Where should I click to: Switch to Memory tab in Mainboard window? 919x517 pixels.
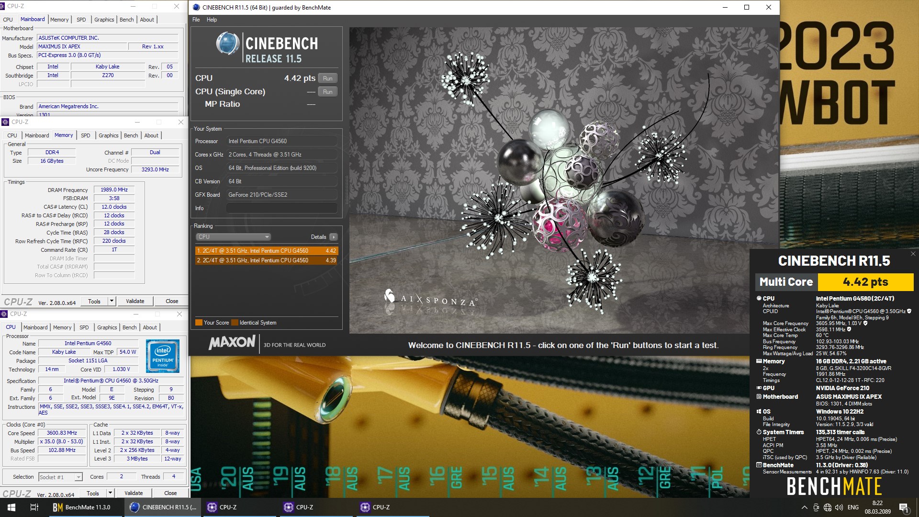[x=59, y=20]
